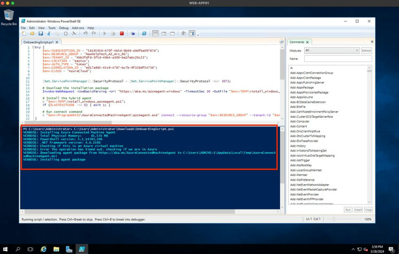399x254 pixels.
Task: Select Add-AppxPackage in the commands list
Action: click(302, 87)
